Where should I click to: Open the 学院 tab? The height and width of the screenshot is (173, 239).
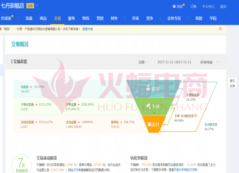[213, 18]
